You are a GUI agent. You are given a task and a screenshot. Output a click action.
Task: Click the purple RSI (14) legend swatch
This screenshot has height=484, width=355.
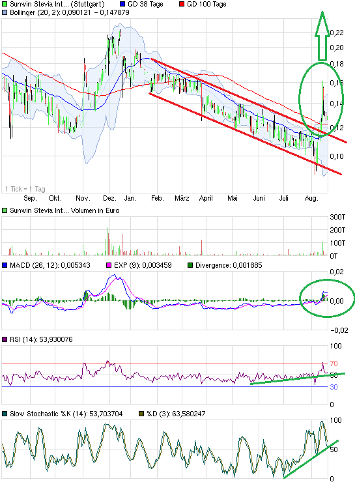pyautogui.click(x=5, y=339)
